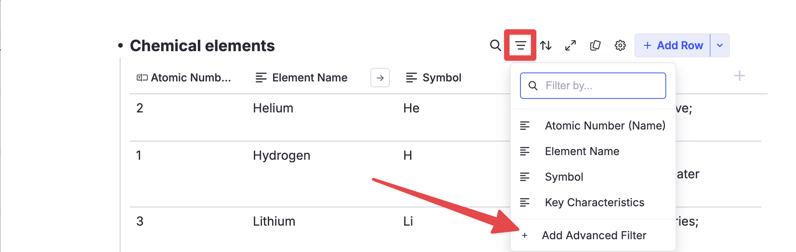The width and height of the screenshot is (796, 252).
Task: Click the search magnifier icon in table toolbar
Action: [495, 45]
